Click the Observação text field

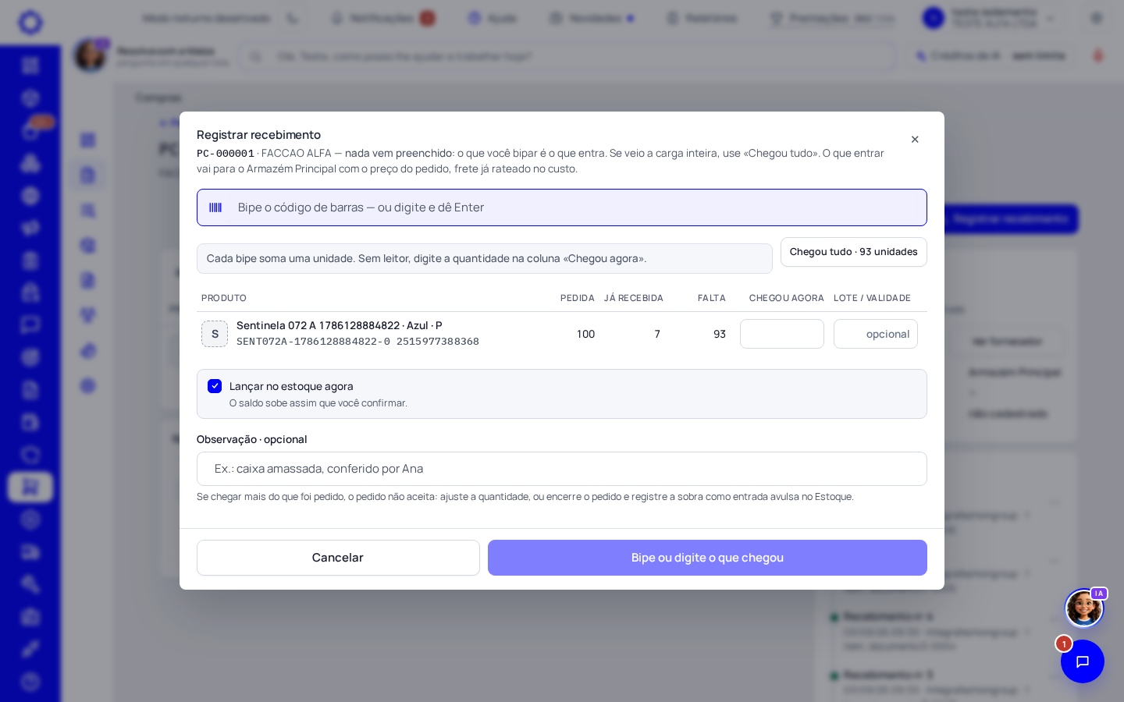[x=562, y=469]
